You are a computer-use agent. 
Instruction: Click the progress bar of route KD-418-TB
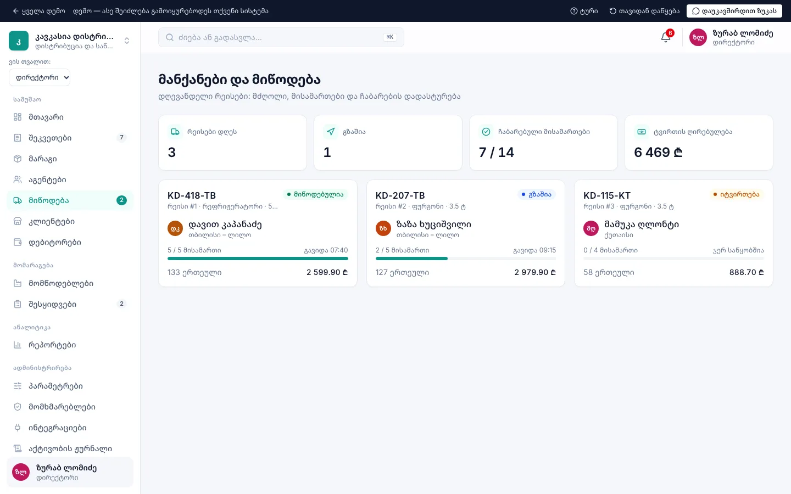click(258, 259)
